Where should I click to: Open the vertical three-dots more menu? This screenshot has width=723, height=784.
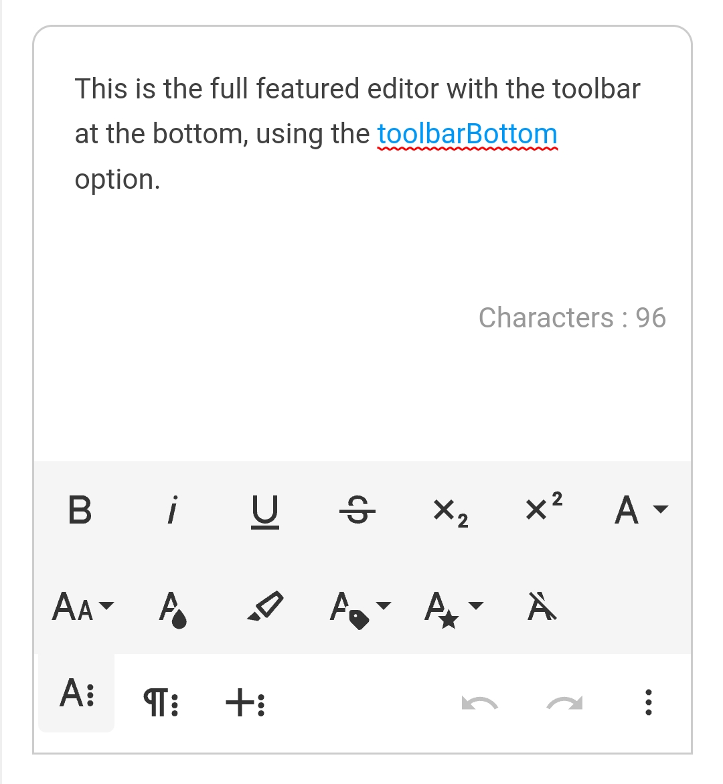click(648, 703)
